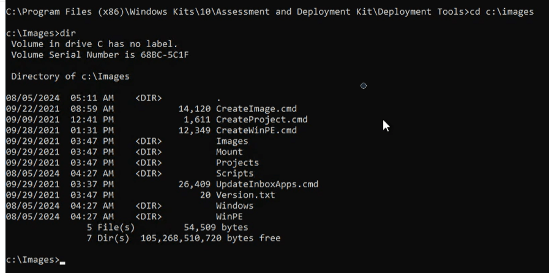Screen dimensions: 549x273
Task: Click the Windows directory name
Action: (x=234, y=206)
